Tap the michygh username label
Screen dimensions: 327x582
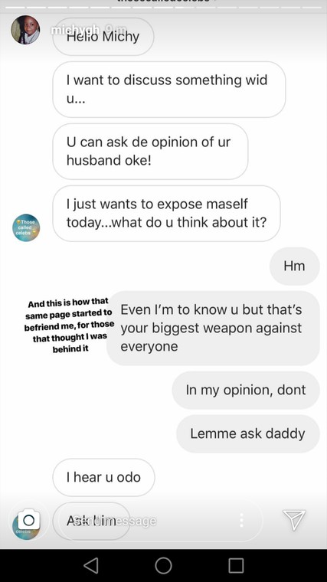[75, 30]
